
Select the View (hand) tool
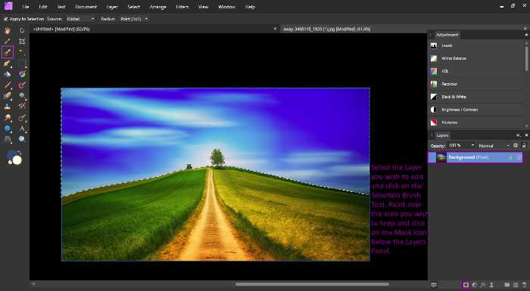pyautogui.click(x=7, y=31)
